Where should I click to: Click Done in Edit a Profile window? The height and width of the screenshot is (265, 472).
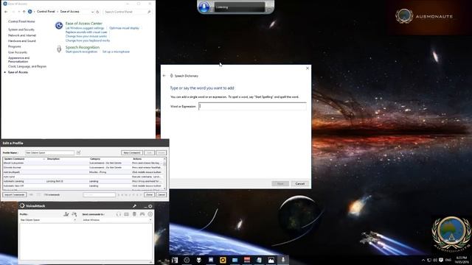click(x=149, y=194)
